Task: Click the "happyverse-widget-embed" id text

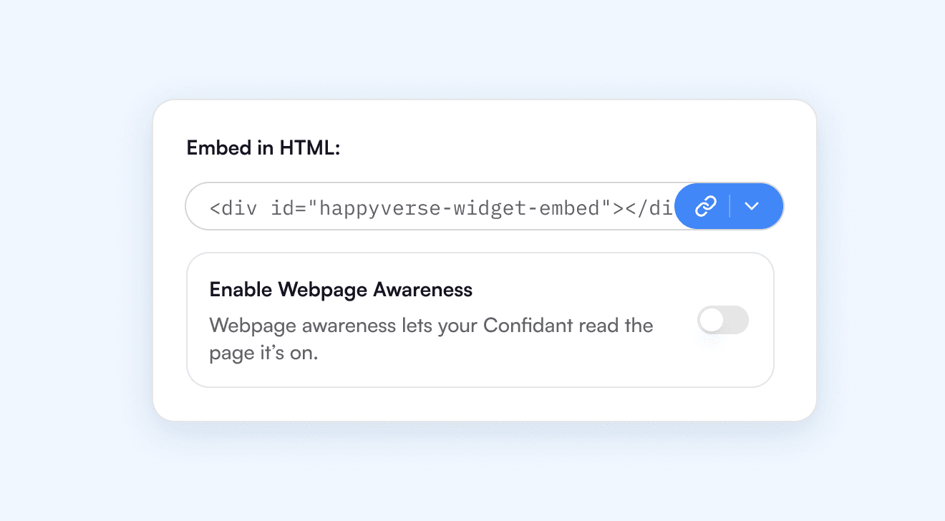Action: click(460, 208)
